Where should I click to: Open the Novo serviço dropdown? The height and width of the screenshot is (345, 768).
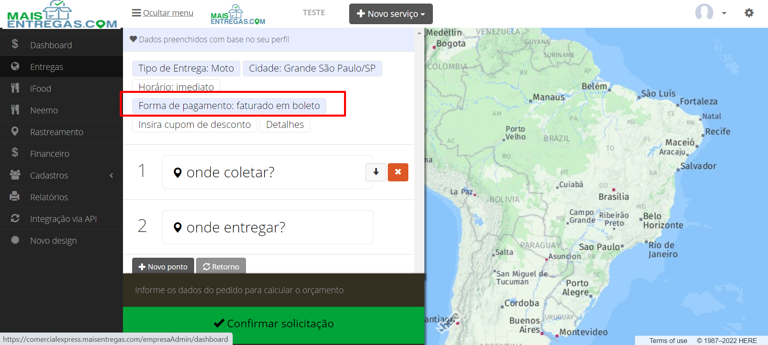tap(391, 14)
